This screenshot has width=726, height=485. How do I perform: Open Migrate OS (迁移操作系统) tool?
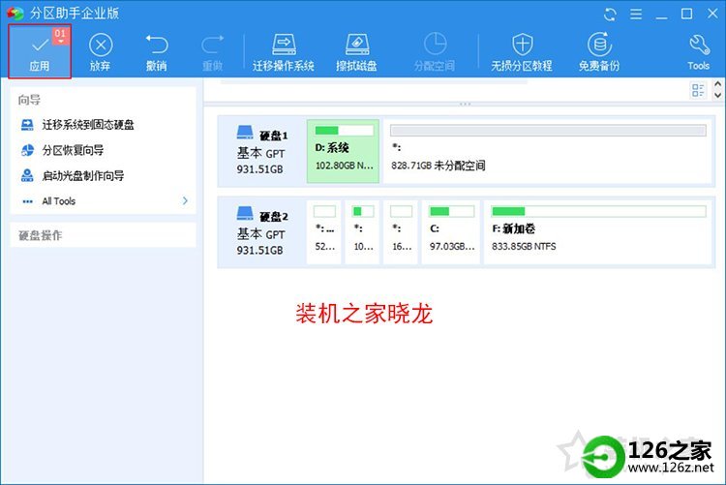[x=284, y=52]
